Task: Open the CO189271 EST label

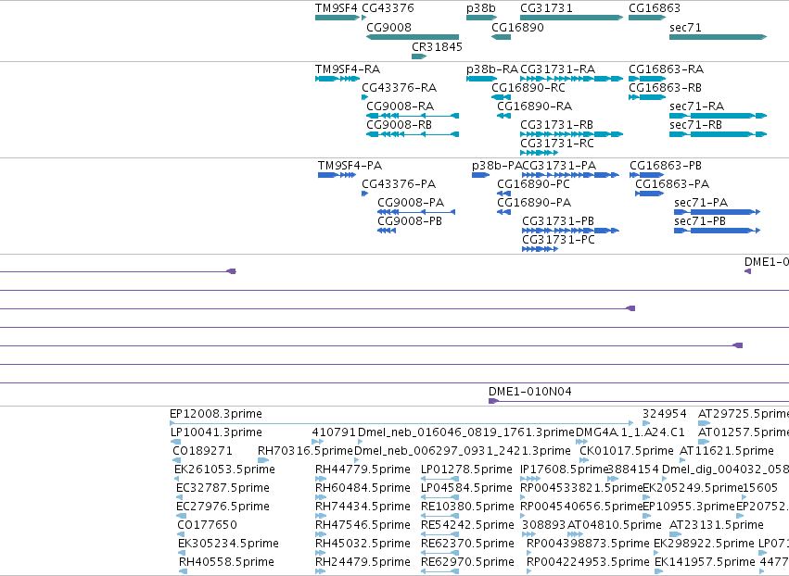Action: (202, 451)
